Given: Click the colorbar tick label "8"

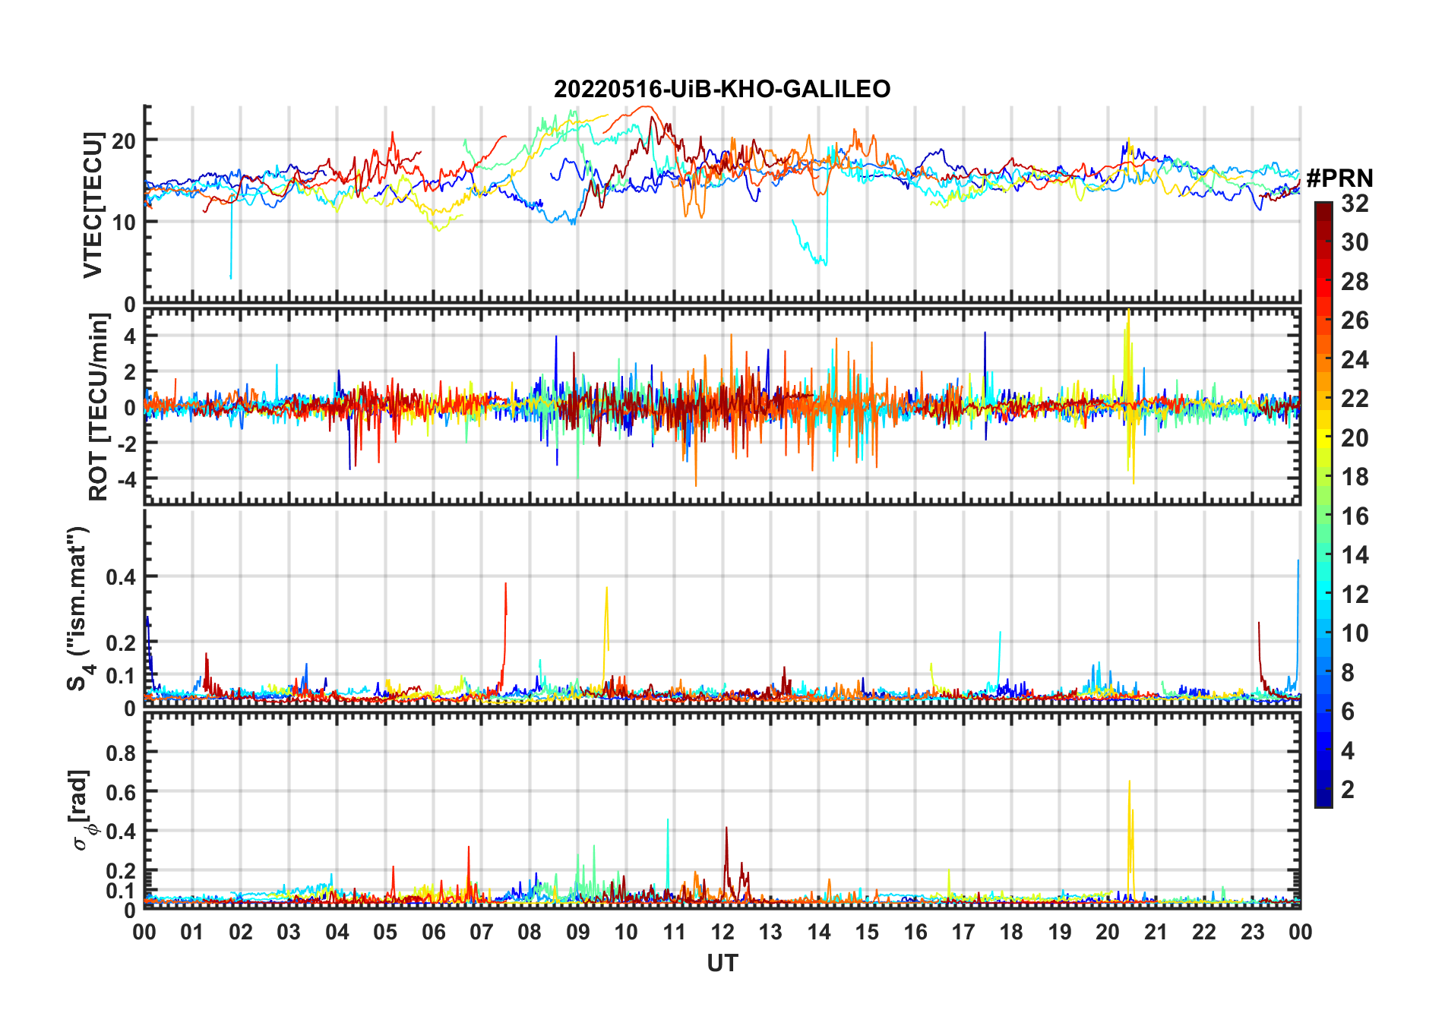Looking at the screenshot, I should point(1348,673).
